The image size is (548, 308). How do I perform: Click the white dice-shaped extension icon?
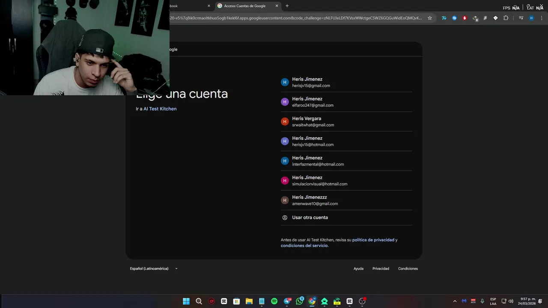pos(495,18)
